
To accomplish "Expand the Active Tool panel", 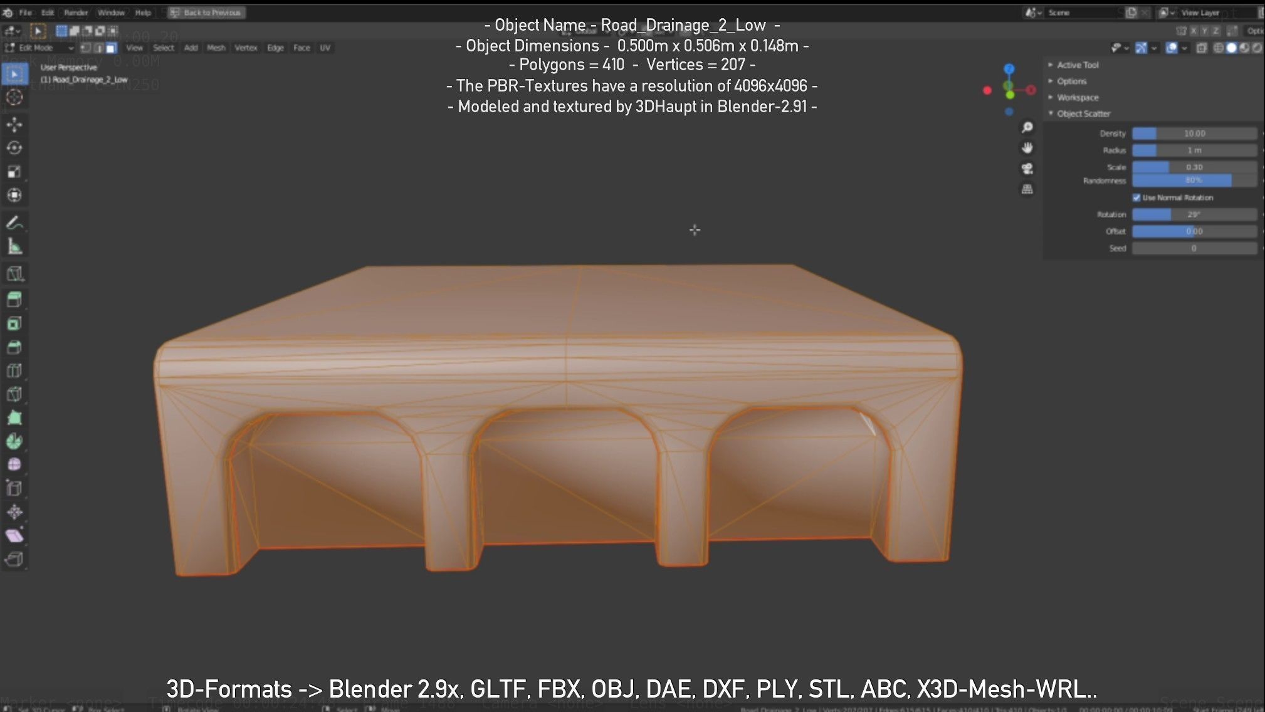I will [x=1077, y=65].
